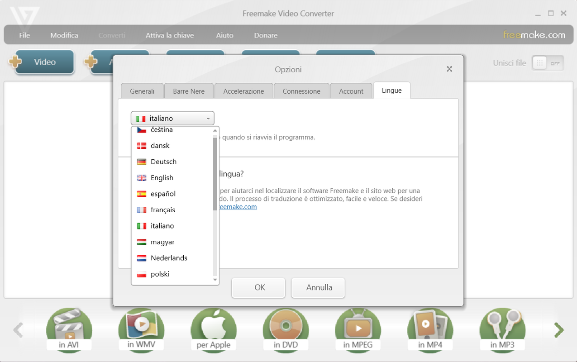Open the in MPEG format icon
The height and width of the screenshot is (362, 577).
358,329
